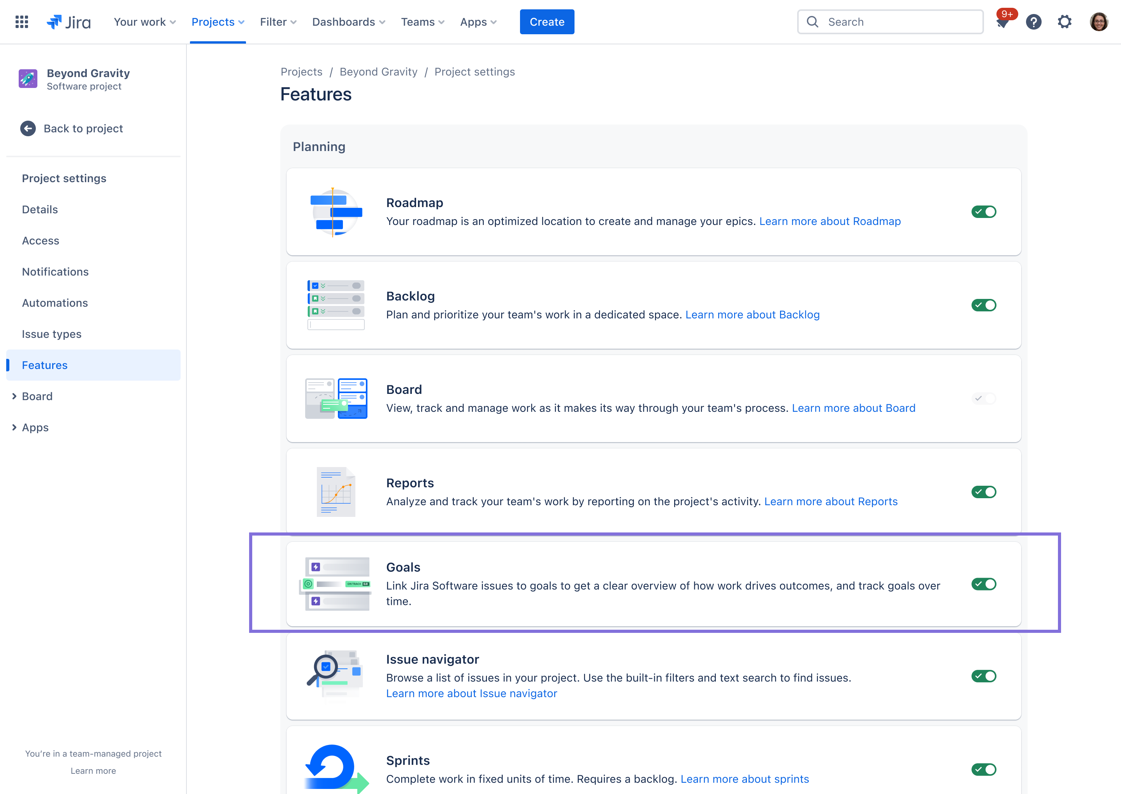Disable the Goals feature toggle
The height and width of the screenshot is (794, 1121).
(984, 584)
